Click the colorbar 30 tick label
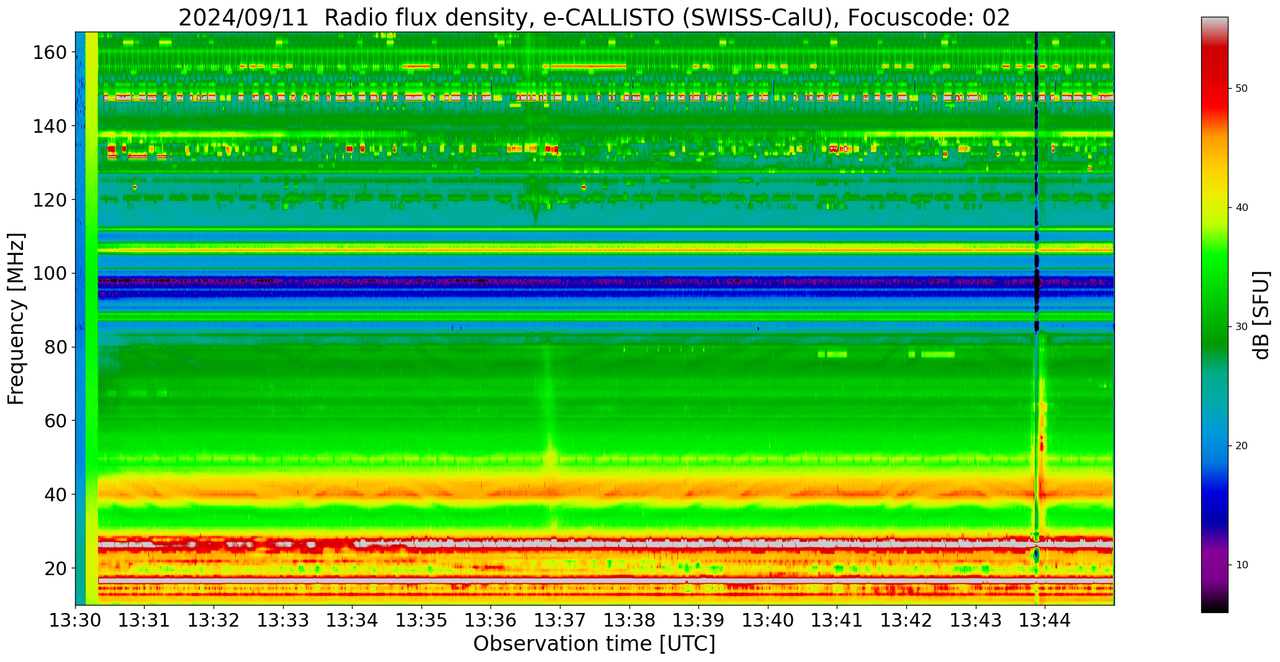1280x662 pixels. click(x=1242, y=327)
